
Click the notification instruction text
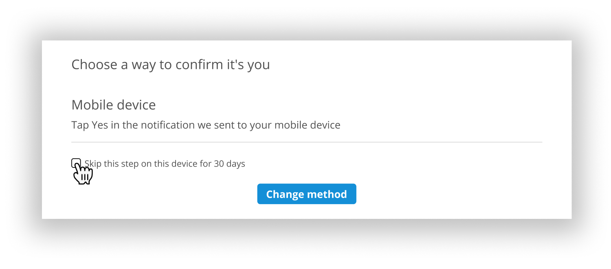[206, 125]
